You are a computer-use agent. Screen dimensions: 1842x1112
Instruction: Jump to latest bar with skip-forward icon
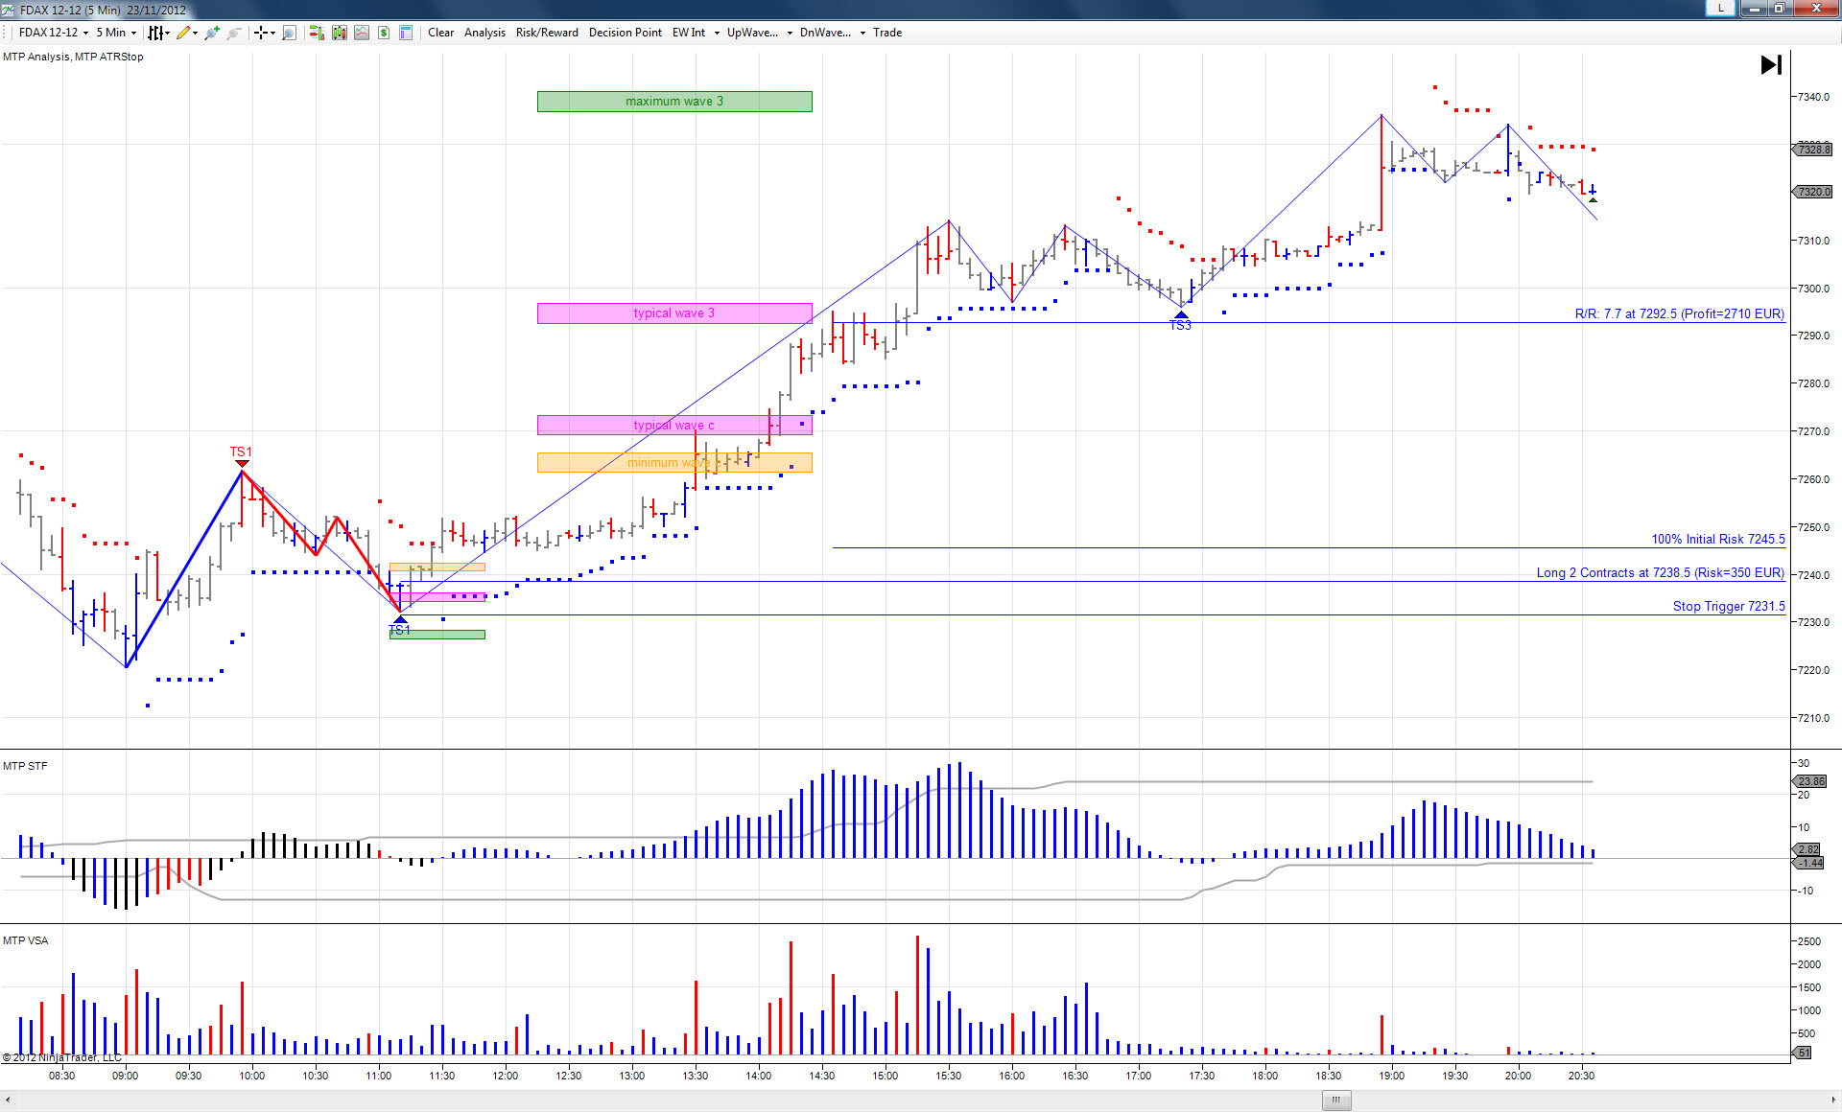point(1771,65)
